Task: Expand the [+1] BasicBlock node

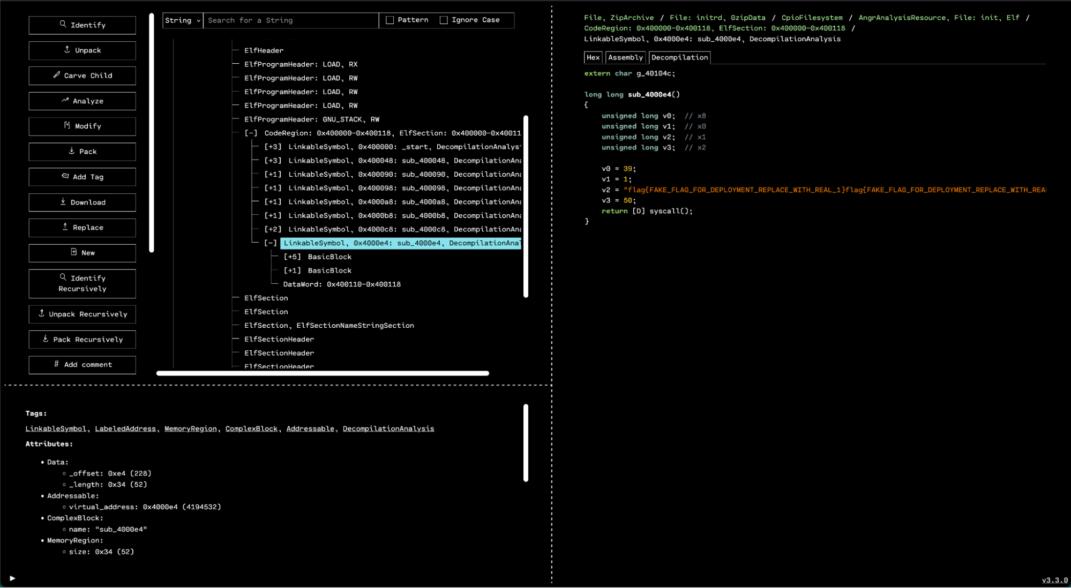Action: click(292, 271)
